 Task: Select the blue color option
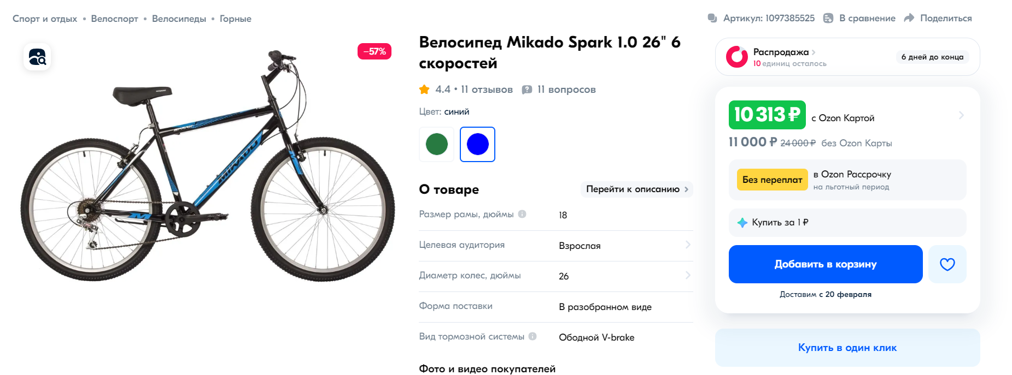pos(477,144)
